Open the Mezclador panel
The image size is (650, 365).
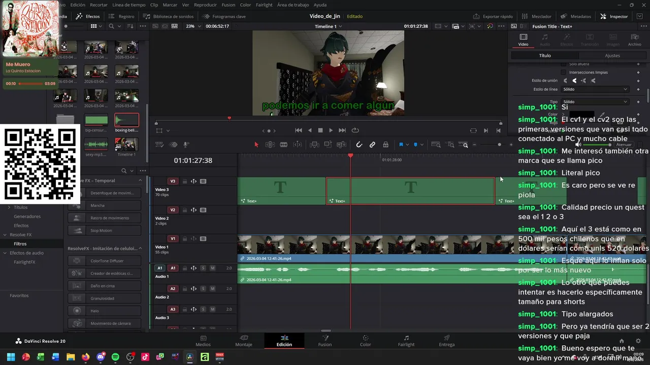(537, 16)
